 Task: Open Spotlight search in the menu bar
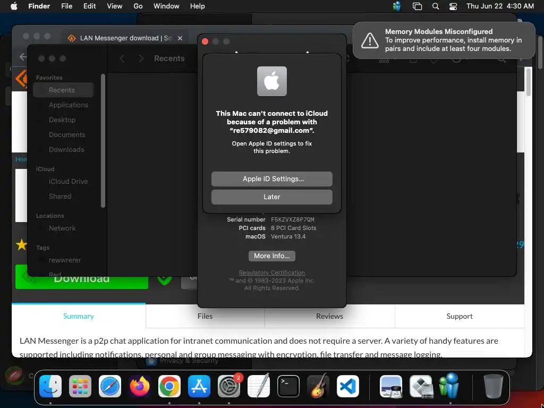436,6
